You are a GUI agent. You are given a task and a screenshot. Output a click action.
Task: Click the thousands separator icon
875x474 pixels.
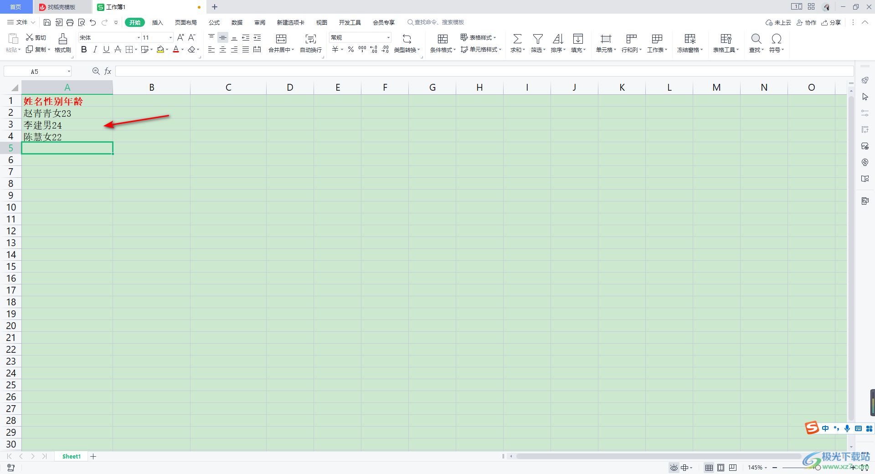tap(362, 49)
